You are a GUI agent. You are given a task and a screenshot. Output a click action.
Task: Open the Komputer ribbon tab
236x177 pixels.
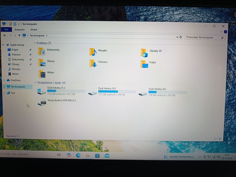(20, 30)
